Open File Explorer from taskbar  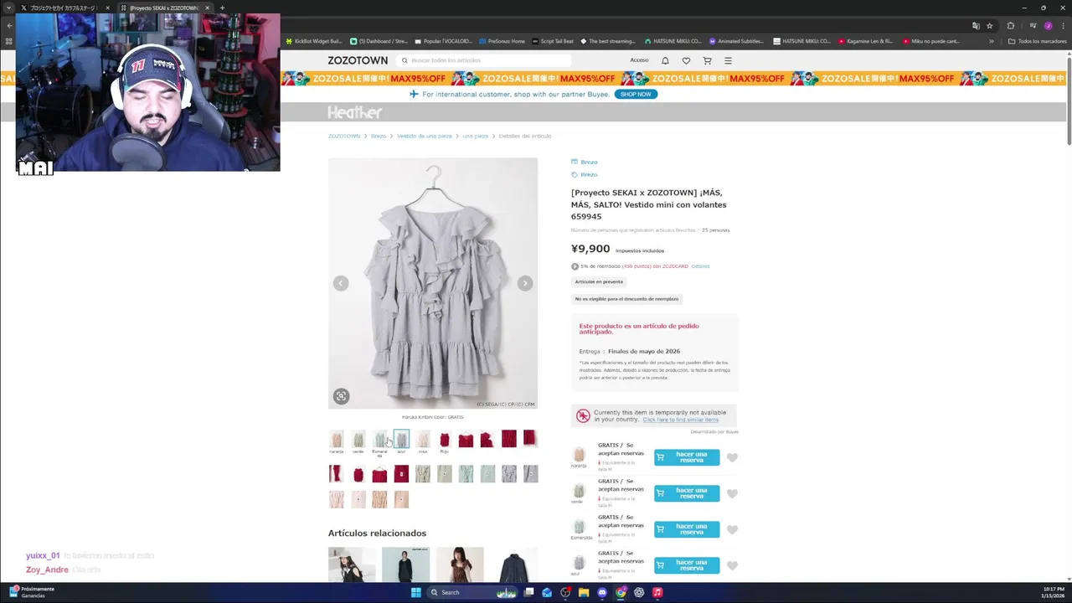point(584,592)
